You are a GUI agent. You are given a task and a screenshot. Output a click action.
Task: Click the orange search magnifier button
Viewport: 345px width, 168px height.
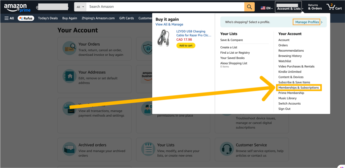point(249,7)
